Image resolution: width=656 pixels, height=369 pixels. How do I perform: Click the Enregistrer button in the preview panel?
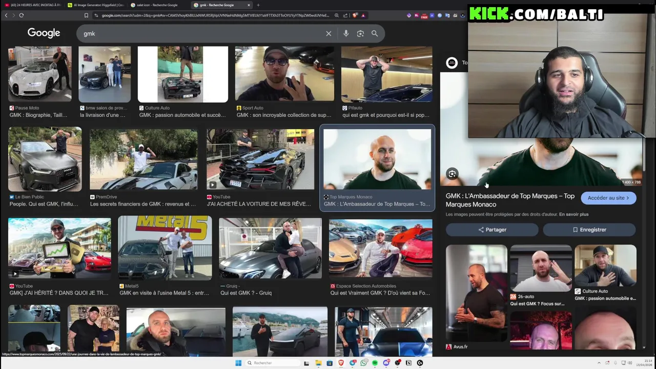coord(589,230)
